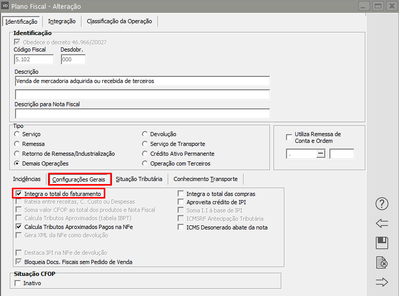Advance with the right arrow icon
Screen dimensions: 399x296
[381, 282]
